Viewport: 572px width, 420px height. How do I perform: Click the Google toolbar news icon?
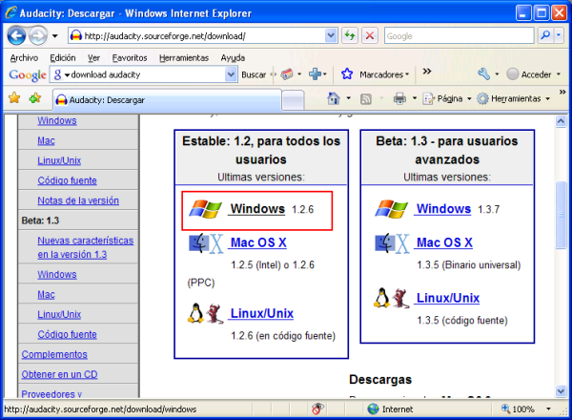[287, 74]
